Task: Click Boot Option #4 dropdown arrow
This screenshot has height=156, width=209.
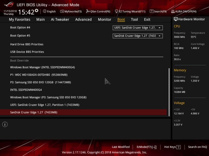Action: pyautogui.click(x=159, y=28)
